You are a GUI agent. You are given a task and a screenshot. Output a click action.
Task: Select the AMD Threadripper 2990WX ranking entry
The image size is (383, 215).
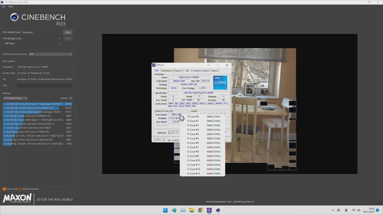[37, 104]
